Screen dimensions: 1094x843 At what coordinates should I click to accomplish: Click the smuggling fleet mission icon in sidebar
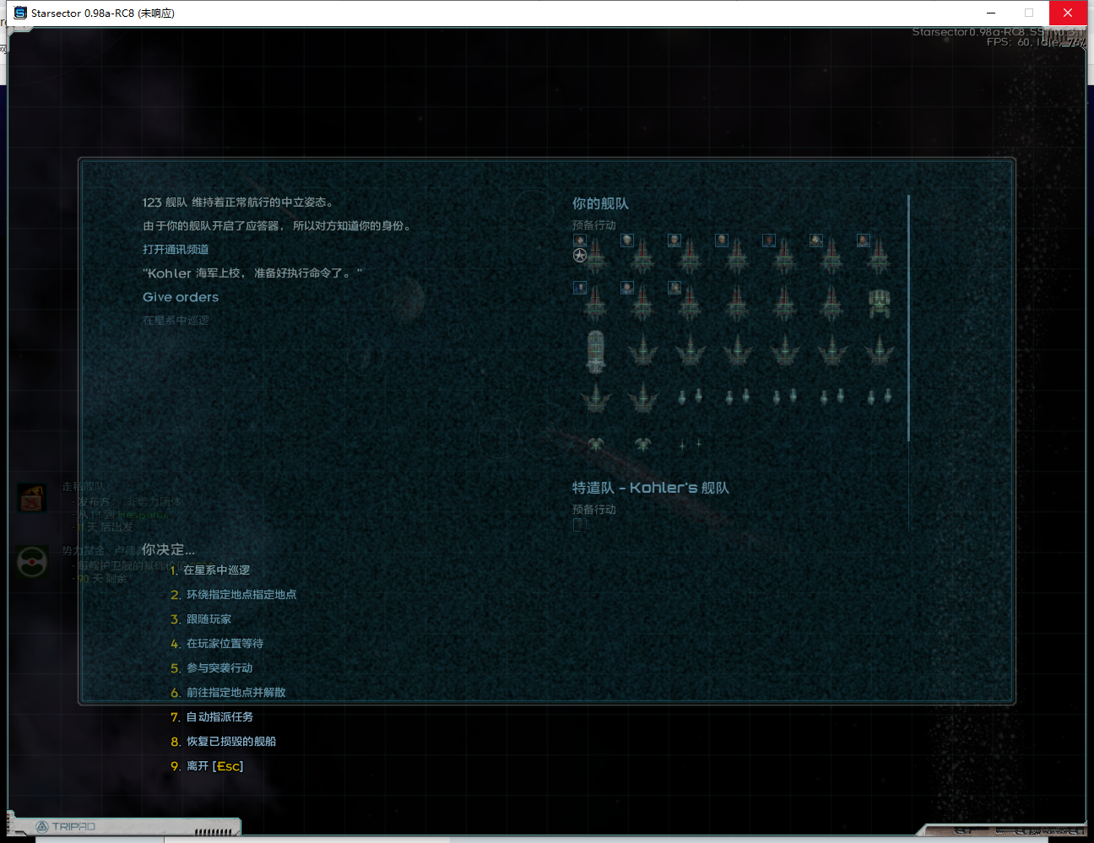pos(31,498)
